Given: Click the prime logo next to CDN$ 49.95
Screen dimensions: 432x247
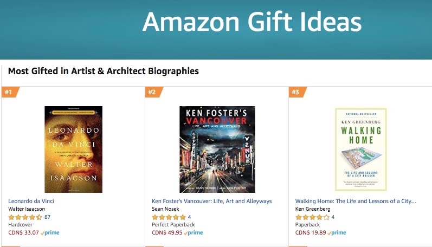Looking at the screenshot, I should coord(194,233).
